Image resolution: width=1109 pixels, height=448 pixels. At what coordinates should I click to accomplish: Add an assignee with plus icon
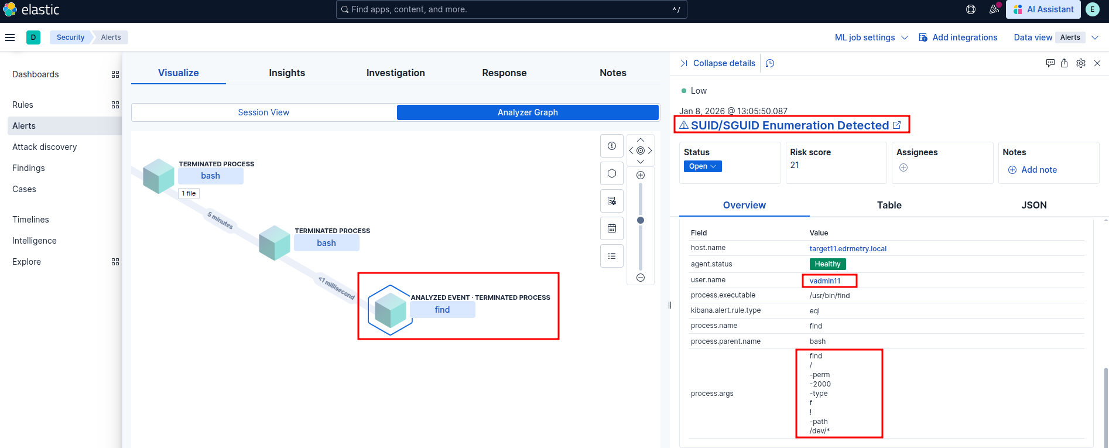pos(903,168)
